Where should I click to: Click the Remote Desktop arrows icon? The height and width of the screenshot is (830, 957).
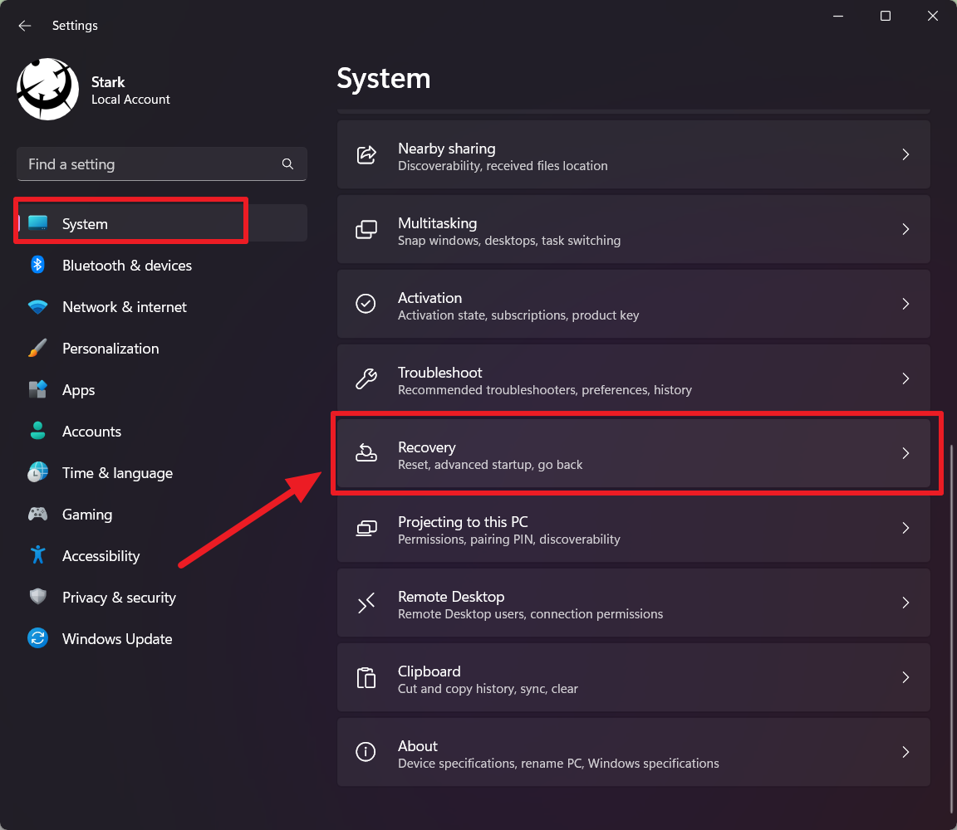point(366,603)
